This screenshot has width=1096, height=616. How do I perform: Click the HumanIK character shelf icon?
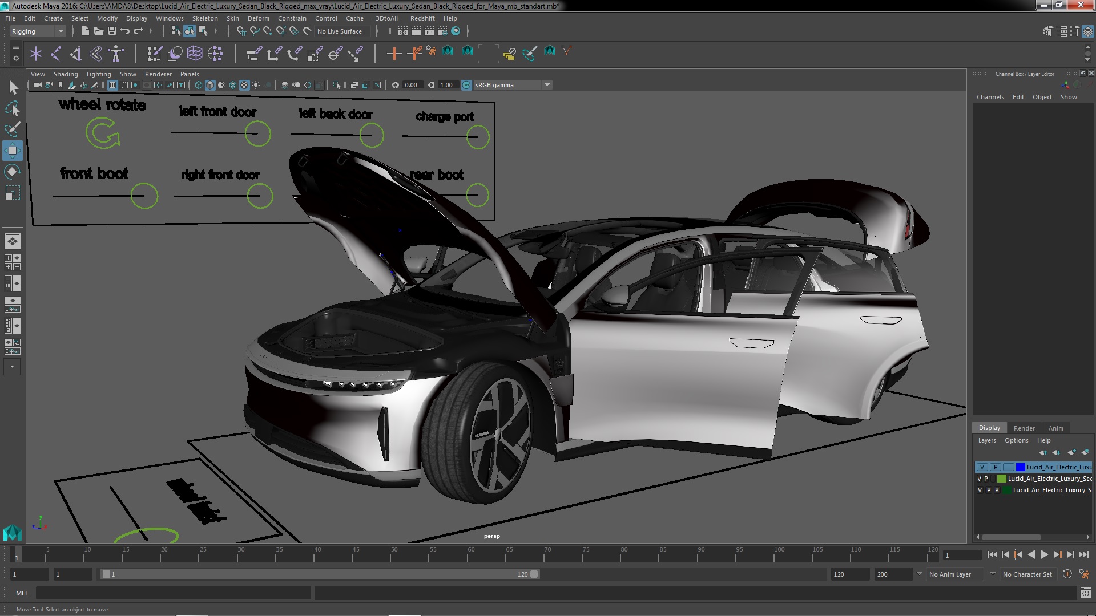116,54
